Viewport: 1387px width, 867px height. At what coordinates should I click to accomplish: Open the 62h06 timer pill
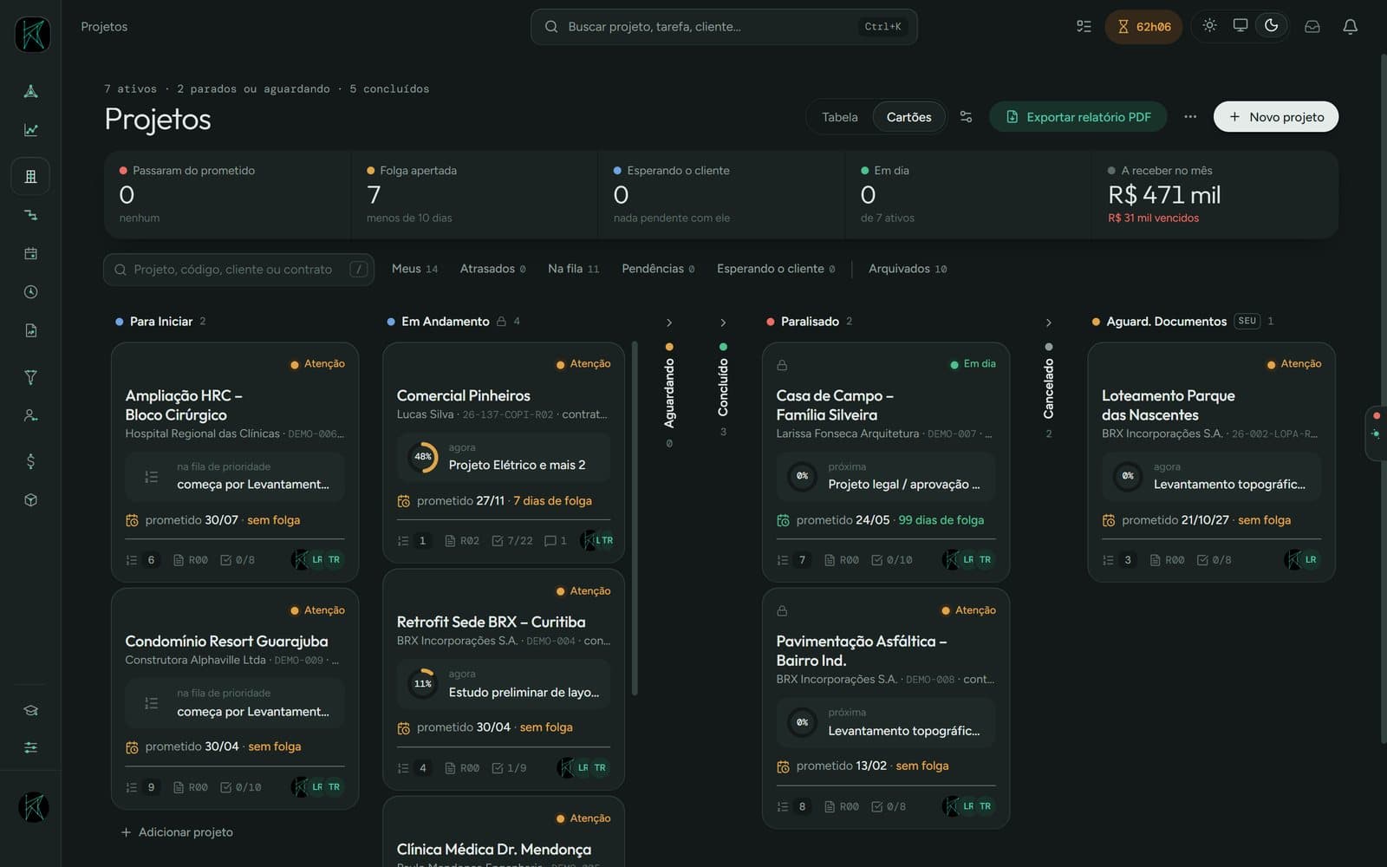(1143, 27)
